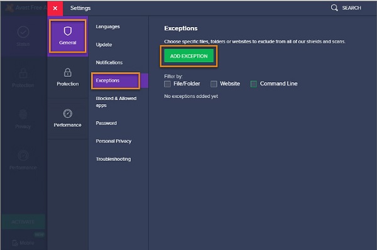The height and width of the screenshot is (250, 377).
Task: Tick the Website filter checkbox
Action: point(214,84)
